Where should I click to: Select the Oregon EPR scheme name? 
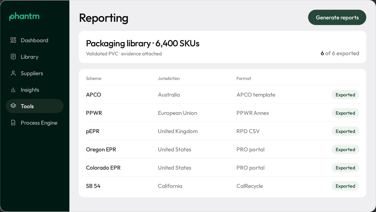(101, 150)
